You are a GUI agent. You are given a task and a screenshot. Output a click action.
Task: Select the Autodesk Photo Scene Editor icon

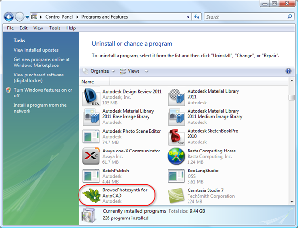pyautogui.click(x=91, y=136)
